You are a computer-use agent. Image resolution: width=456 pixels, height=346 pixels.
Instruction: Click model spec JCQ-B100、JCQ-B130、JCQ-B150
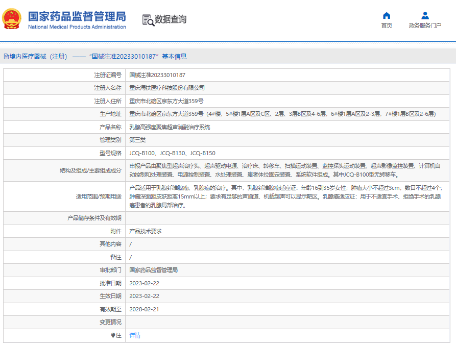click(x=172, y=153)
